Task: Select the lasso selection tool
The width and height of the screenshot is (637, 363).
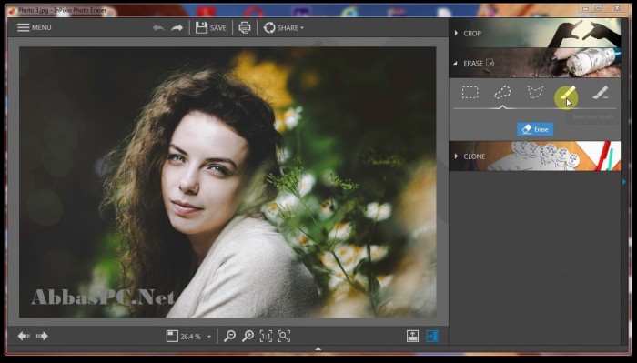Action: [502, 93]
